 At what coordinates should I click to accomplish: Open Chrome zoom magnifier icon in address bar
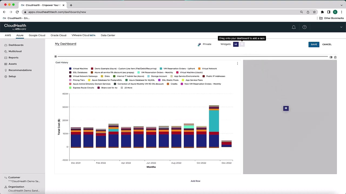tap(301, 12)
